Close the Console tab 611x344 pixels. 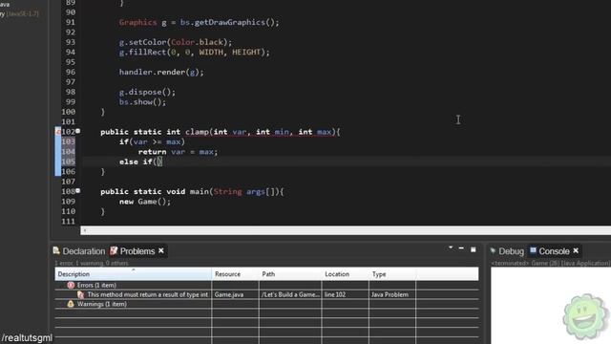(x=576, y=250)
